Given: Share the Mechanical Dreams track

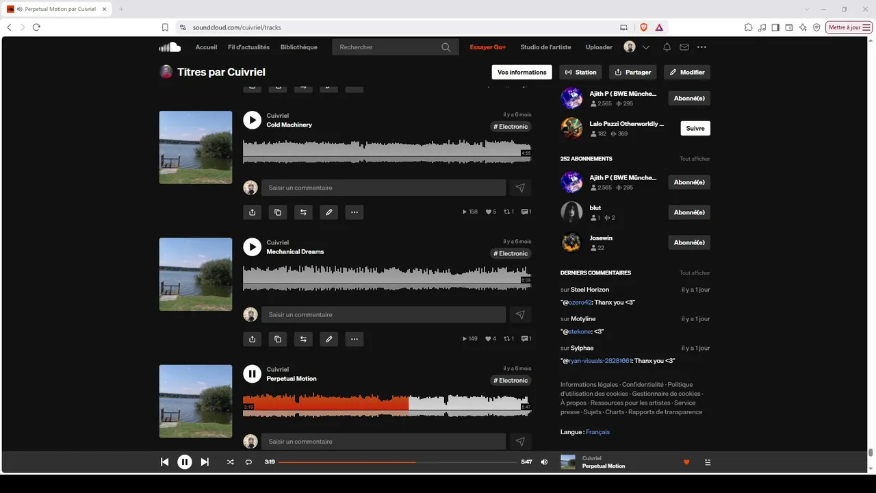Looking at the screenshot, I should [252, 339].
